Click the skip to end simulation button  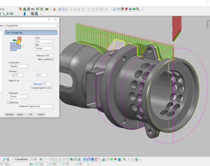[x=11, y=14]
